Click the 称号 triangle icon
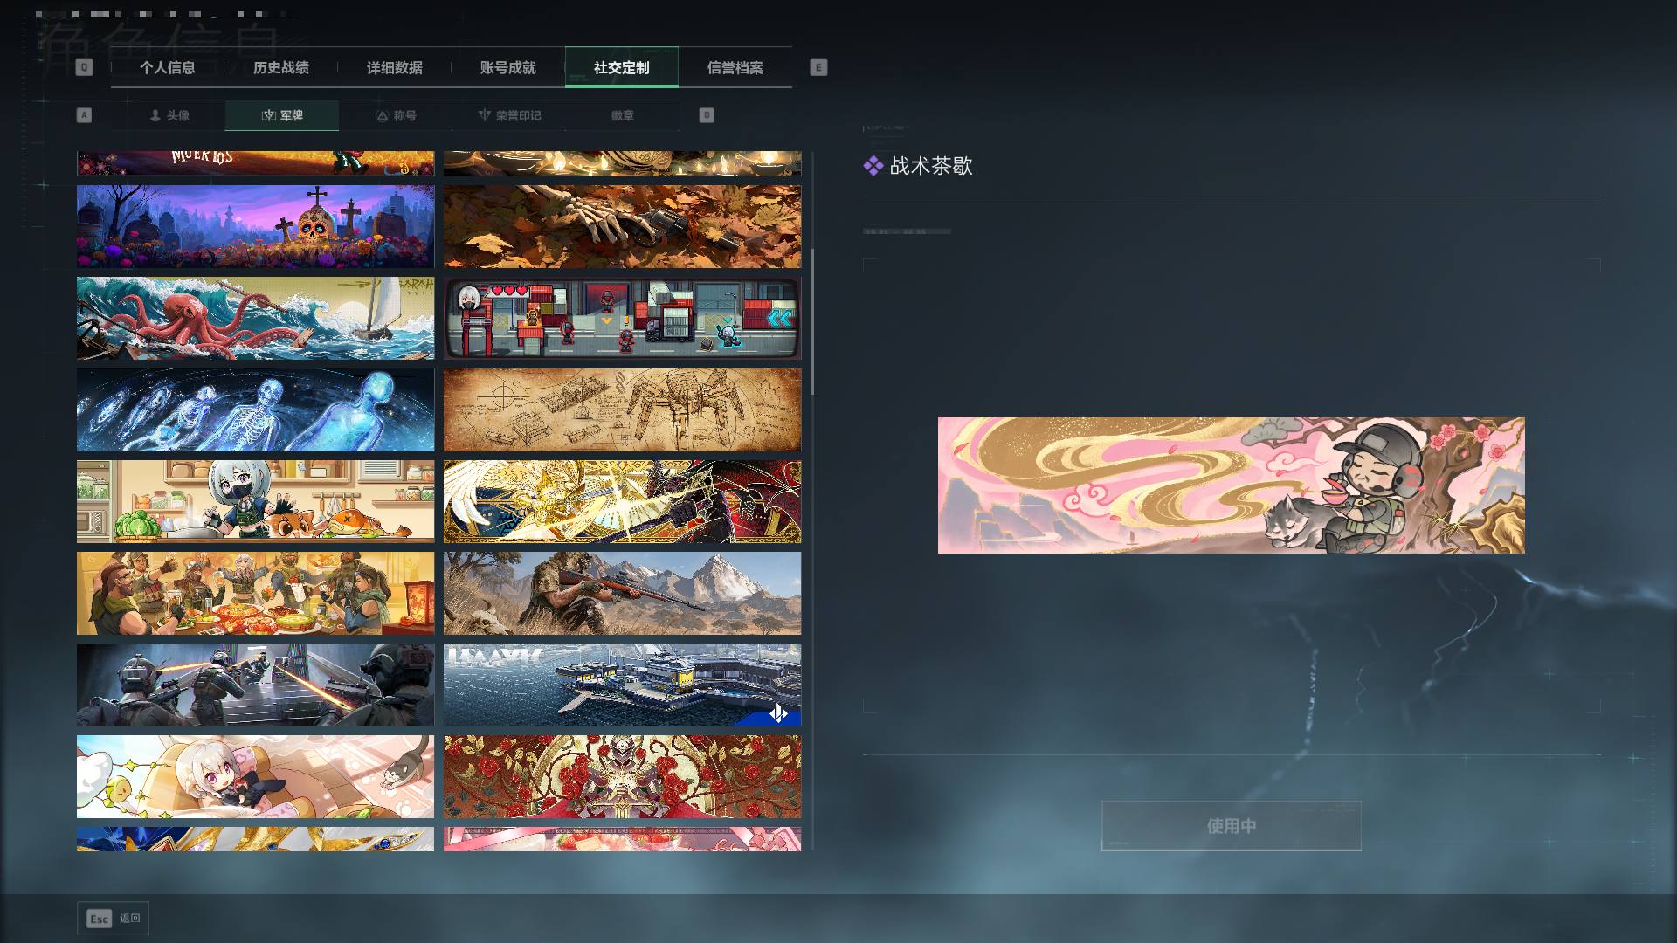Screen dimensions: 1677x943 coord(382,115)
